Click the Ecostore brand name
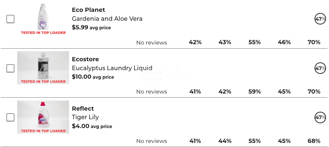The height and width of the screenshot is (147, 329). (85, 59)
